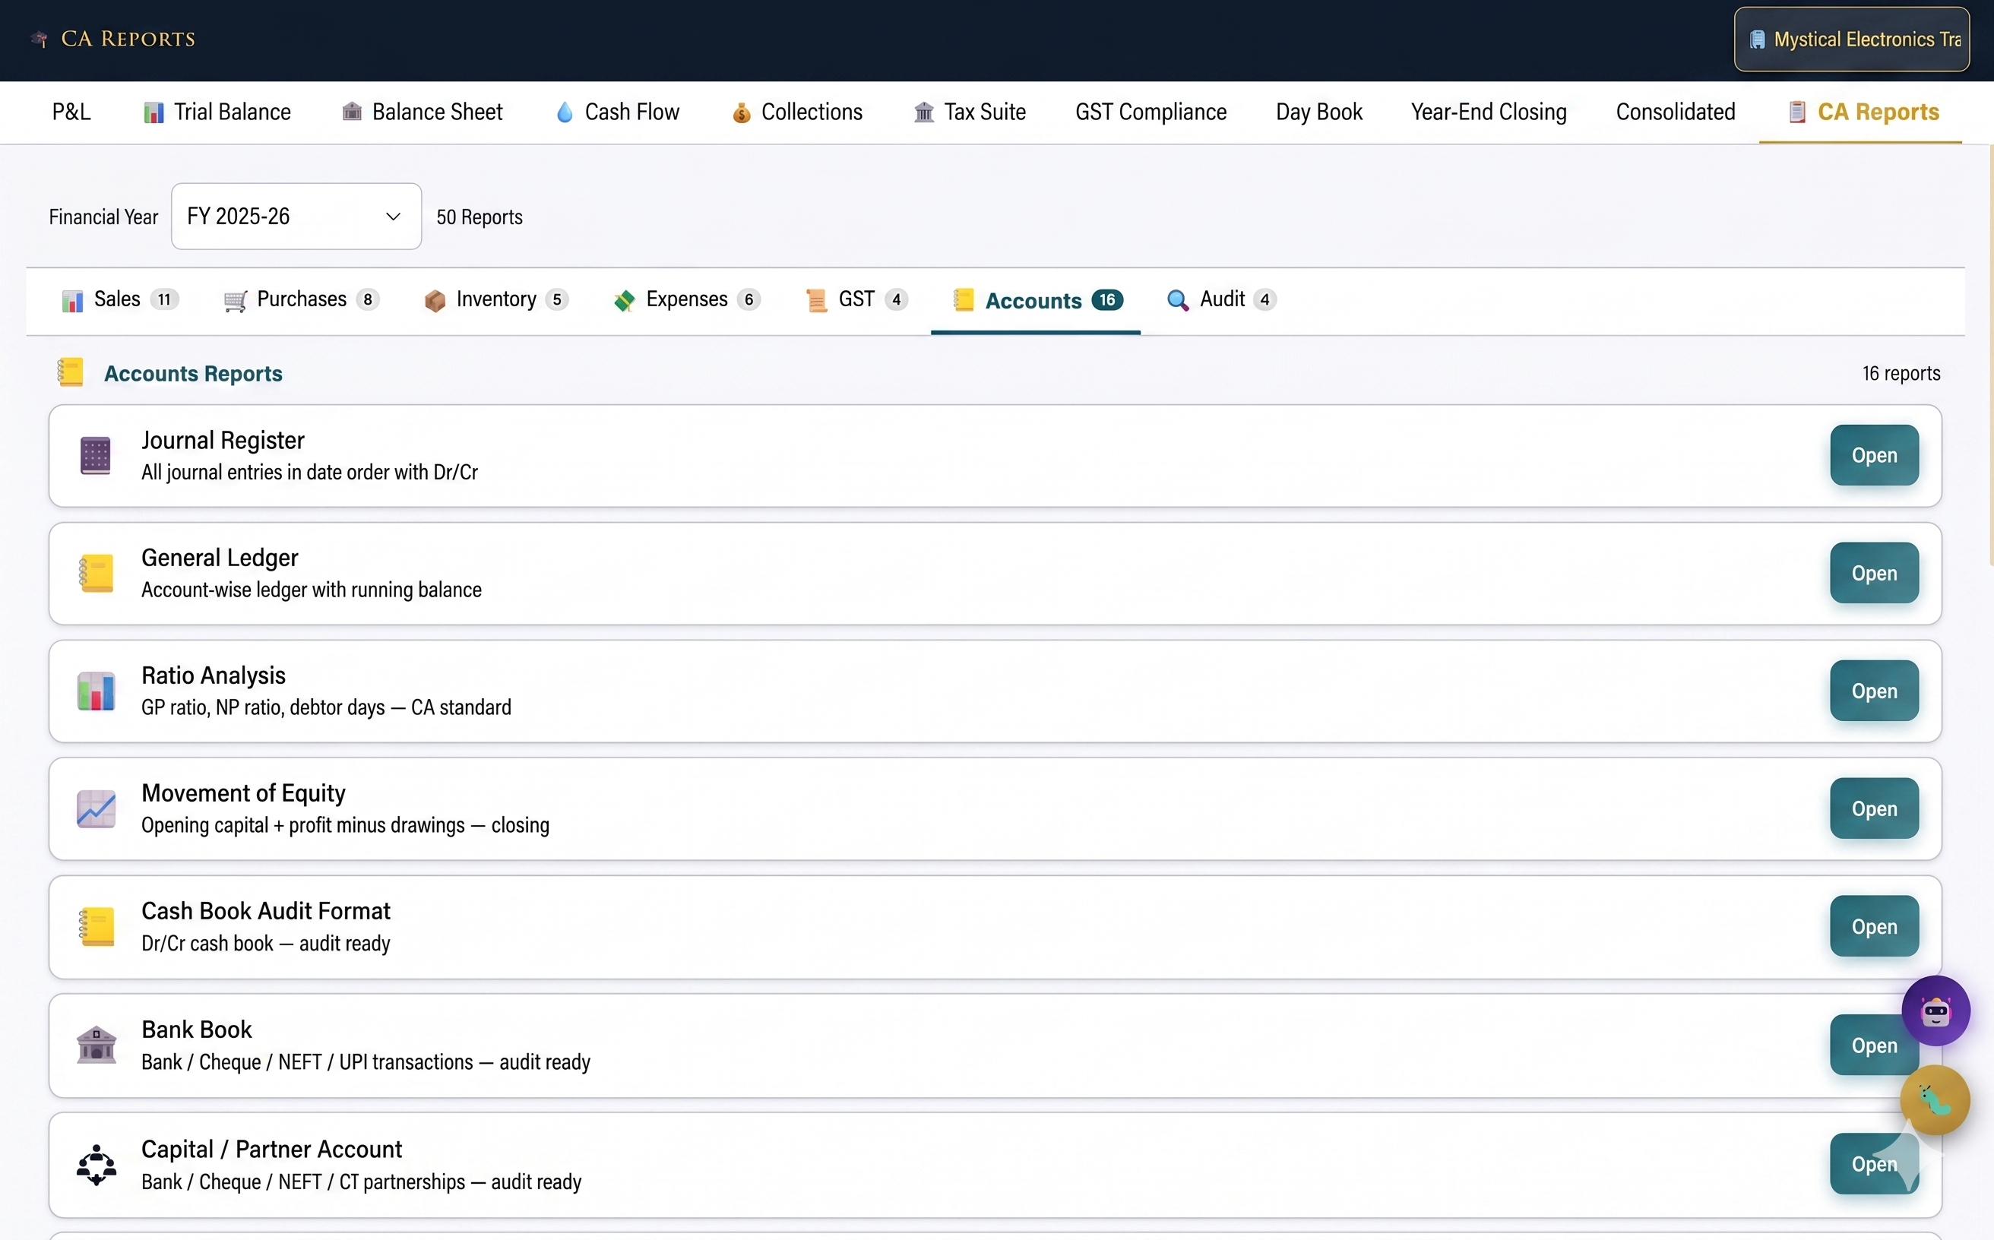Image resolution: width=1994 pixels, height=1240 pixels.
Task: Click the 'Financial Year' label
Action: [103, 217]
